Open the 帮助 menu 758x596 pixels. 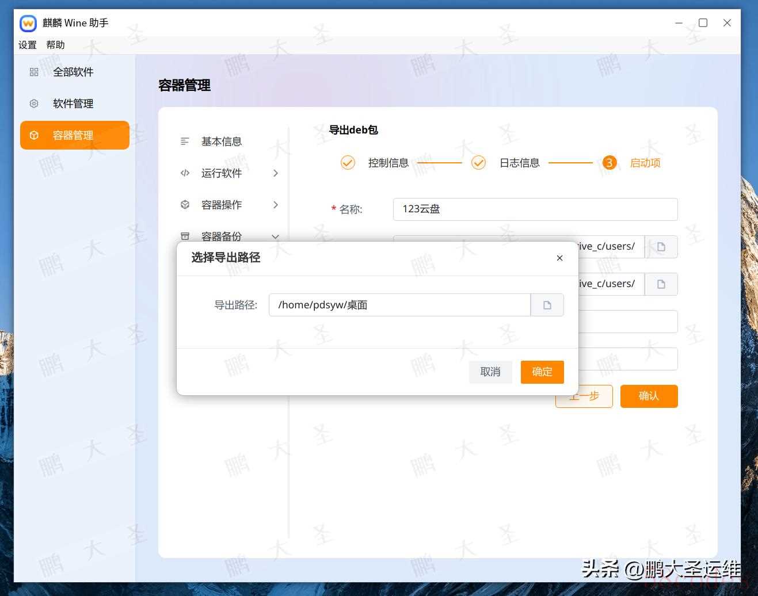point(55,45)
